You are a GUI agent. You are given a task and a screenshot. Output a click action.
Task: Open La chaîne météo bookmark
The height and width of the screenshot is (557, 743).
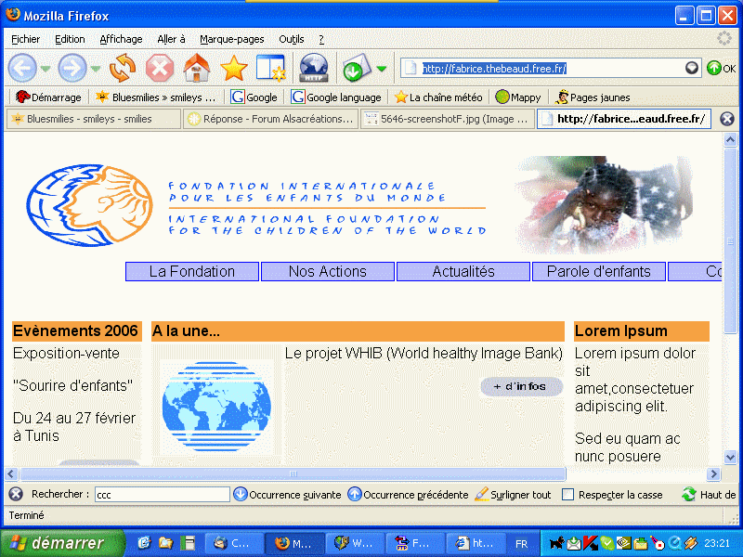coord(438,97)
